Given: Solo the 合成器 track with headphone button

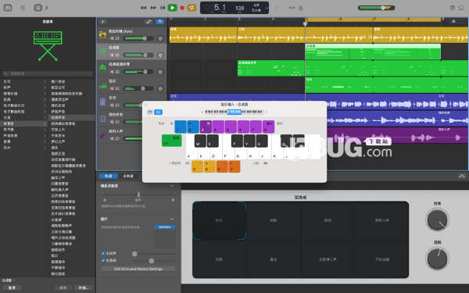Looking at the screenshot, I should [x=117, y=55].
